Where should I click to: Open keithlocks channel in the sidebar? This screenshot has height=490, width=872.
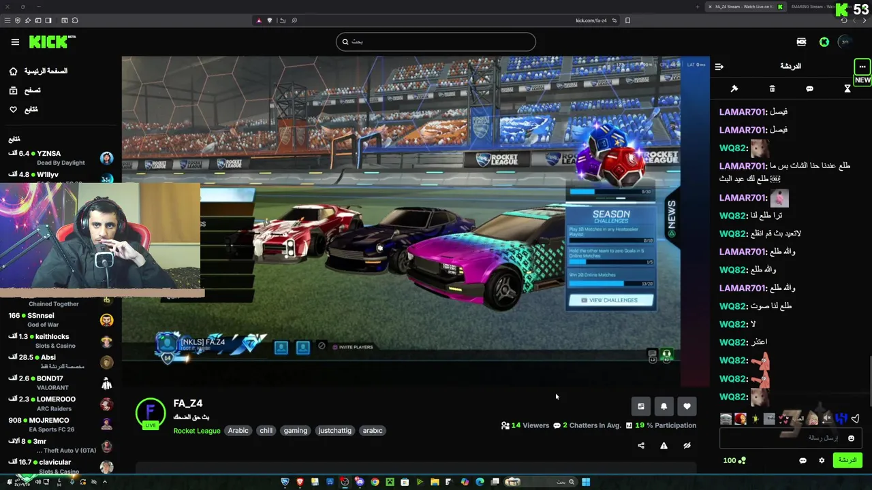[x=61, y=341]
